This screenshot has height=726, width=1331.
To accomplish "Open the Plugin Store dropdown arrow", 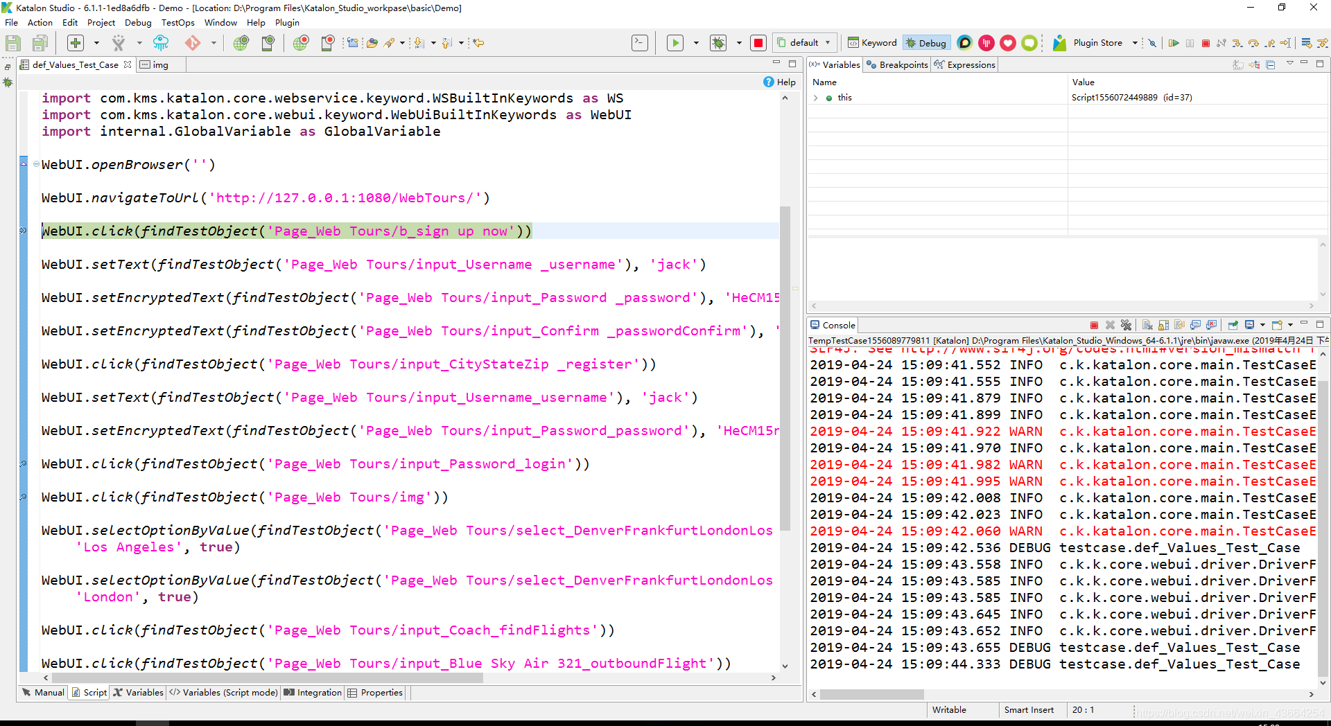I will coord(1135,43).
